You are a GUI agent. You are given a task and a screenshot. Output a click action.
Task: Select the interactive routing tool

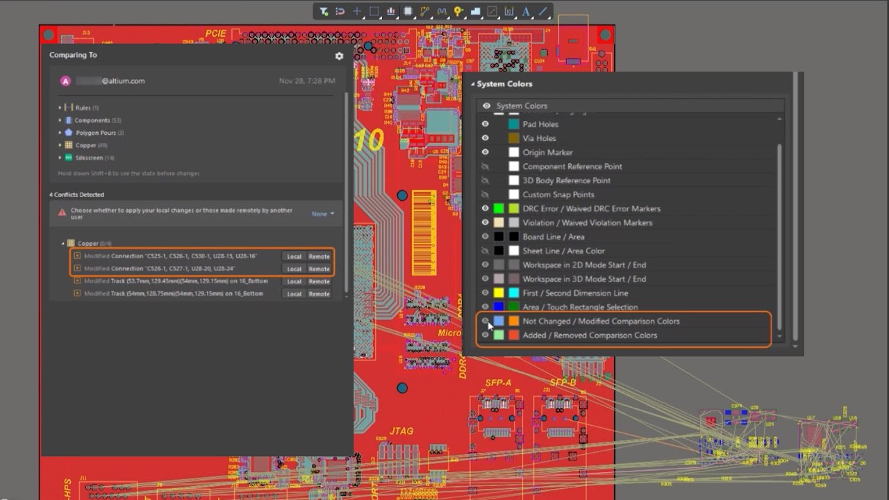[425, 11]
